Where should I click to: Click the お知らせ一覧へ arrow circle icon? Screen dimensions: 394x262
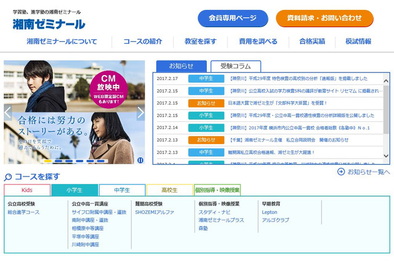[341, 172]
